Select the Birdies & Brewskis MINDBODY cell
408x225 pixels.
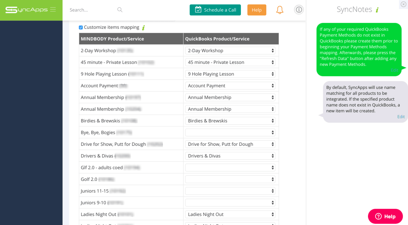131,121
